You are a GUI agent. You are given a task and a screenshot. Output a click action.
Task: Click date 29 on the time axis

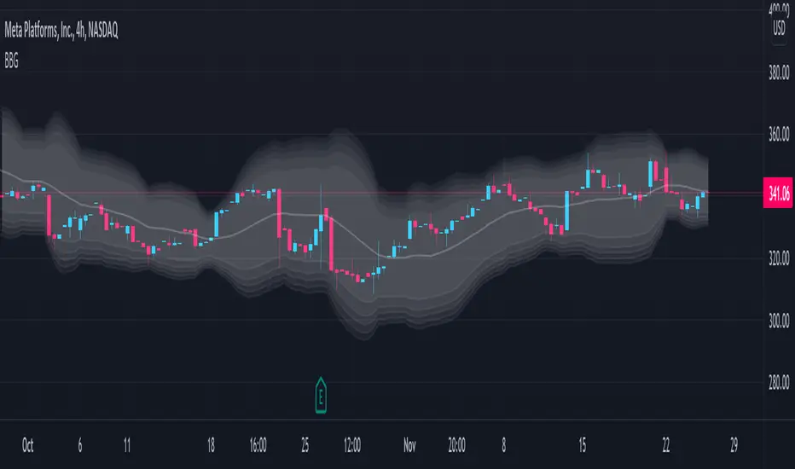click(733, 444)
